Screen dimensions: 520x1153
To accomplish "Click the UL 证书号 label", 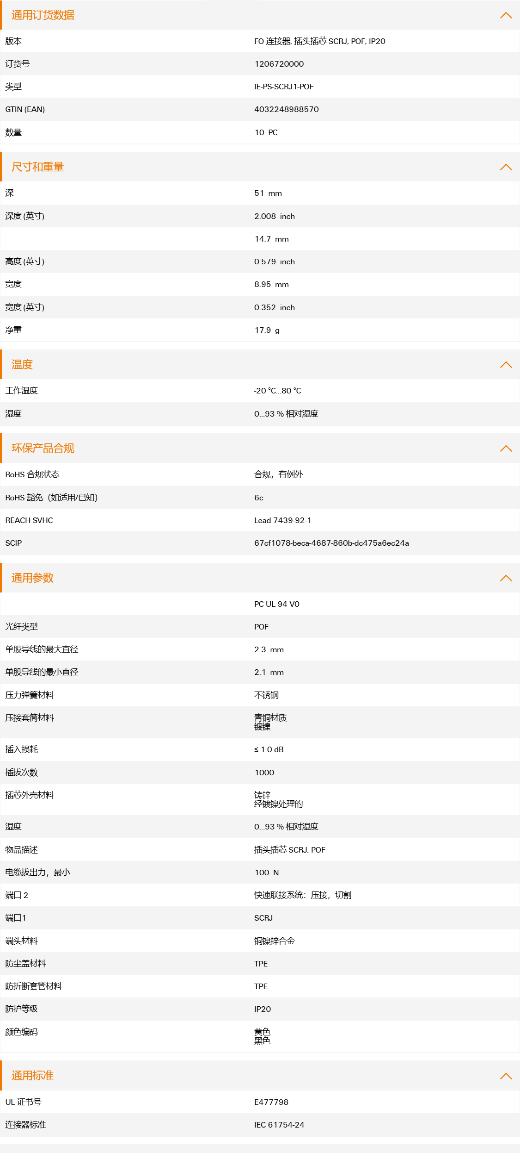I will tap(23, 1102).
